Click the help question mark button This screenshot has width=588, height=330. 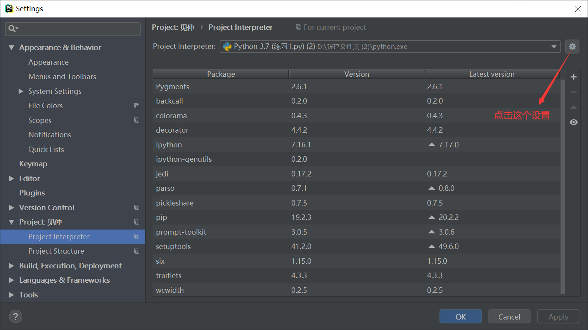[16, 317]
